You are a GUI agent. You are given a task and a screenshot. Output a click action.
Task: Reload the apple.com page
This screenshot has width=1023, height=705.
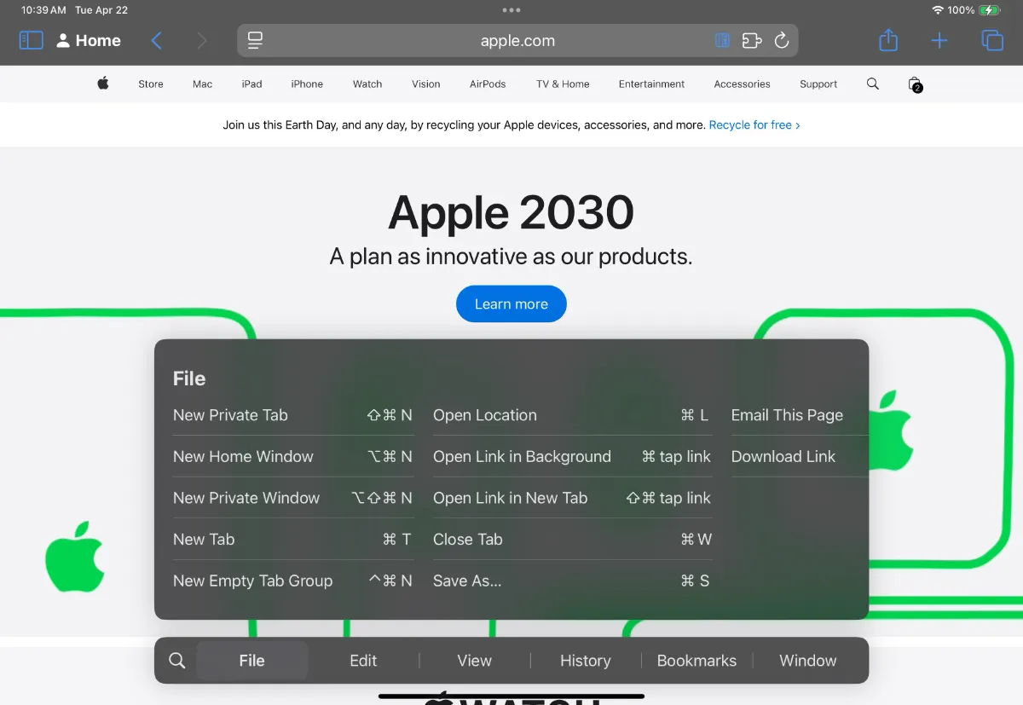(782, 40)
